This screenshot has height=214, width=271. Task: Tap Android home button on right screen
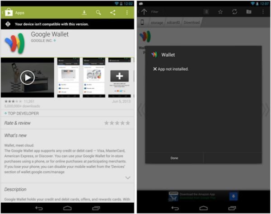point(203,208)
